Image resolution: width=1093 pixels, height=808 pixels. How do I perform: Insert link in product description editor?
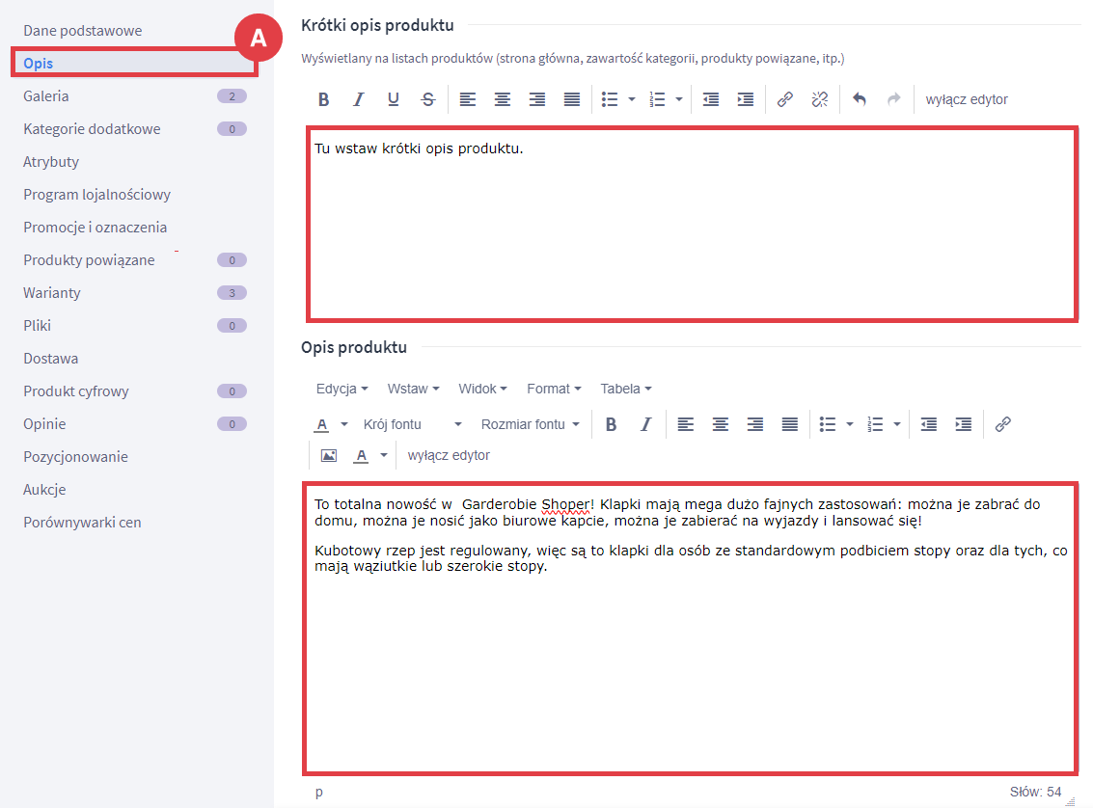[x=1003, y=424]
